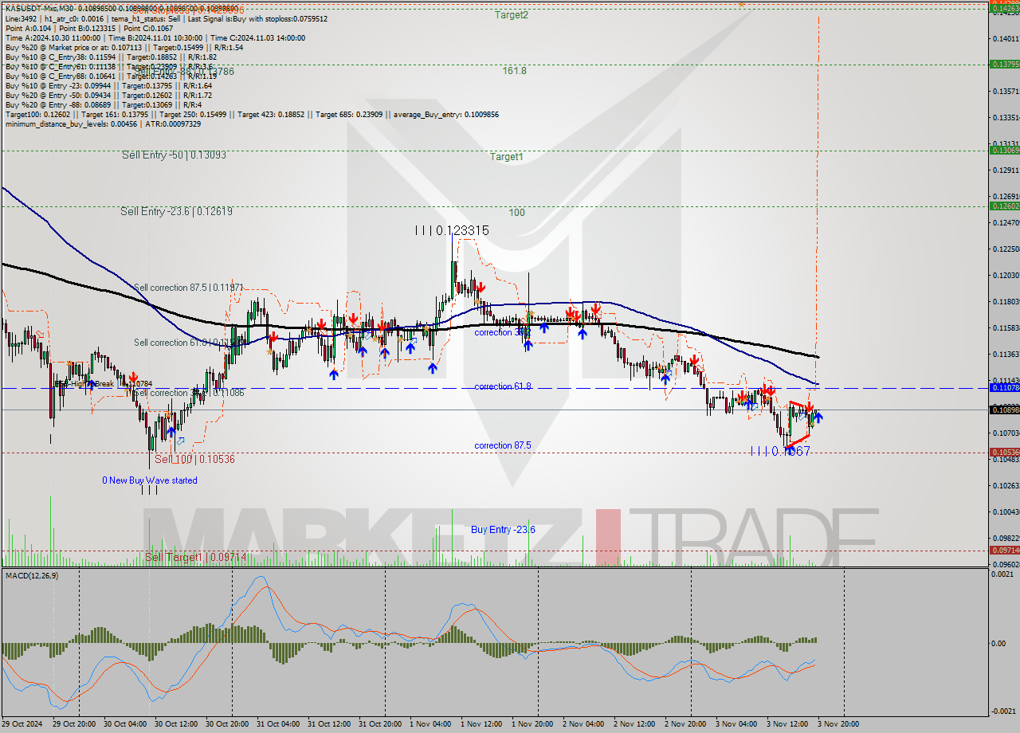Click the '1 Nov 20:00' time axis label

pyautogui.click(x=532, y=724)
